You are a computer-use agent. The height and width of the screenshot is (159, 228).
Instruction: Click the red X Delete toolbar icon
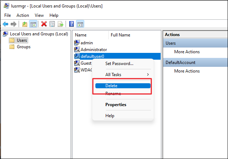click(x=44, y=24)
